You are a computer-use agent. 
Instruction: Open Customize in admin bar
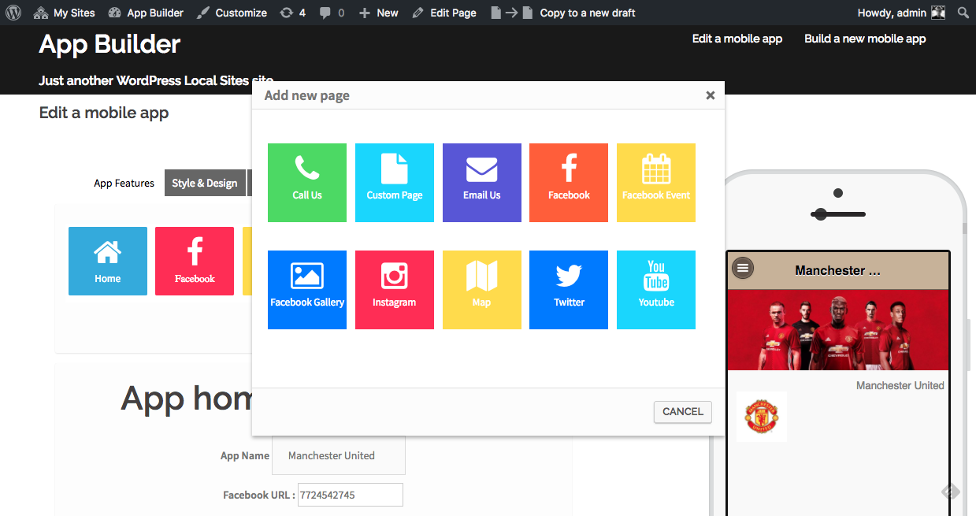(x=232, y=13)
